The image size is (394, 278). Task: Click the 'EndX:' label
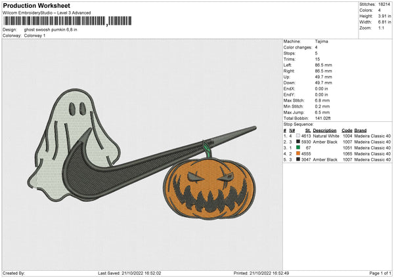click(x=289, y=89)
